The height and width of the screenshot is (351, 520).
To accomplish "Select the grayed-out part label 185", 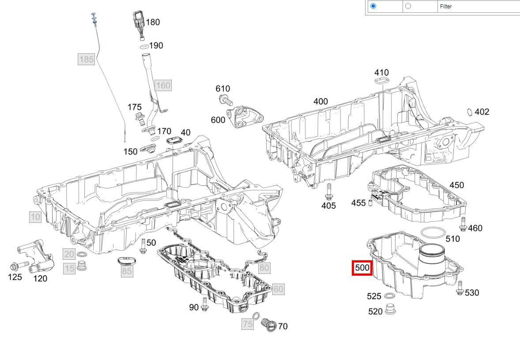I will click(x=86, y=59).
